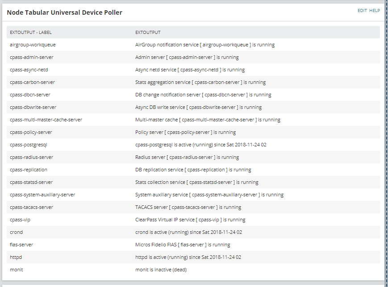The width and height of the screenshot is (388, 287).
Task: Click the cpass-replication row label
Action: (29, 170)
